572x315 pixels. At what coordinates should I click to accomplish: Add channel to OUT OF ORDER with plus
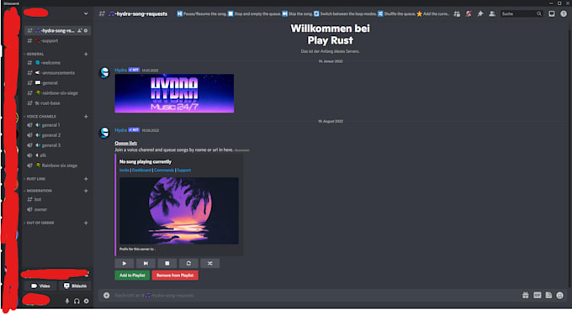(x=86, y=223)
